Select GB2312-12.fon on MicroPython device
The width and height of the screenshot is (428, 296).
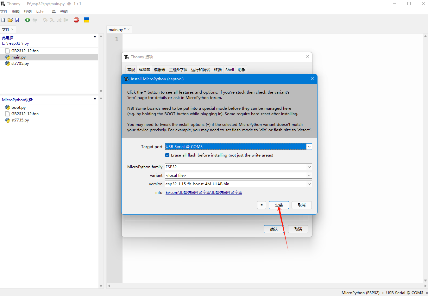[x=49, y=114]
